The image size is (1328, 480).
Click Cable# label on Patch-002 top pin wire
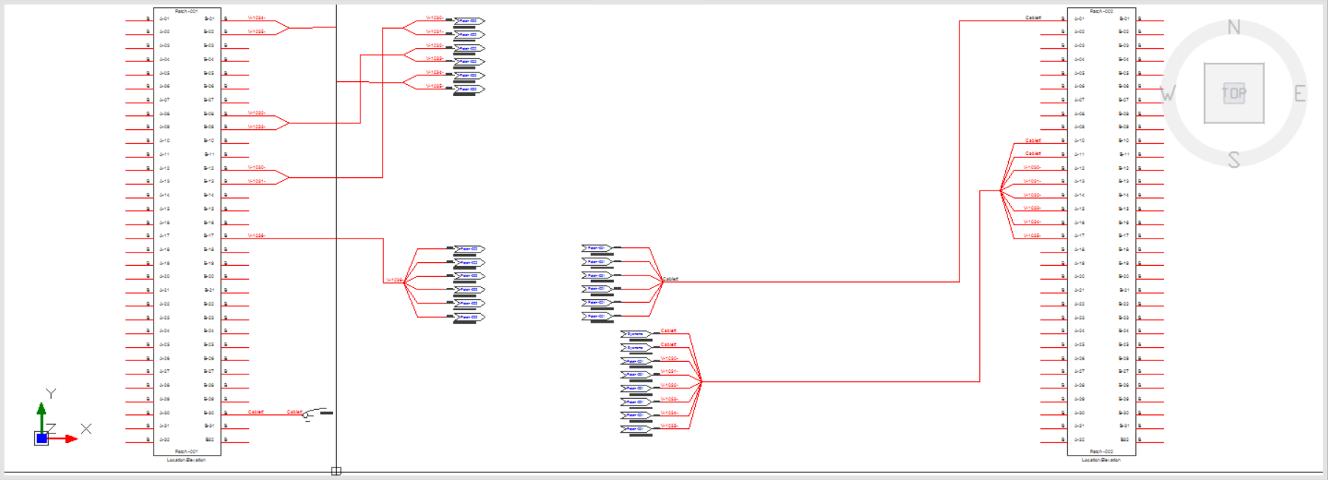click(x=1033, y=18)
